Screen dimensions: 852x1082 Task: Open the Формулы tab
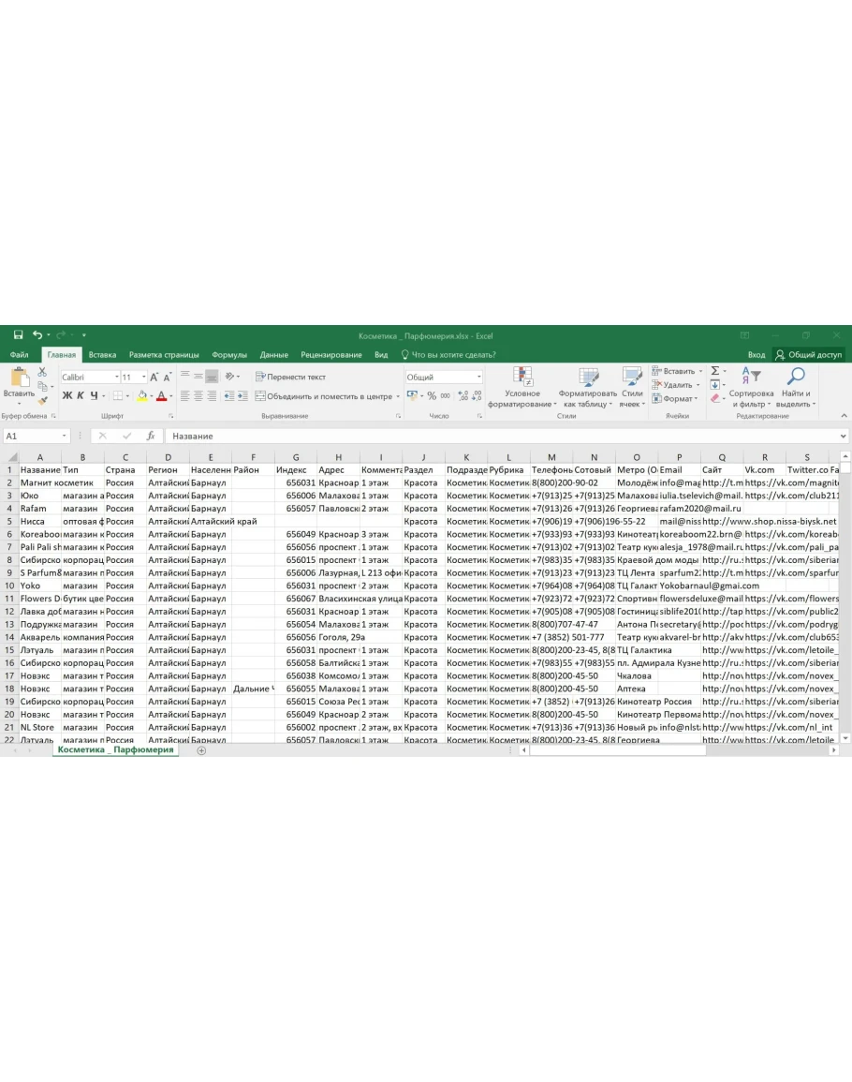coord(229,355)
